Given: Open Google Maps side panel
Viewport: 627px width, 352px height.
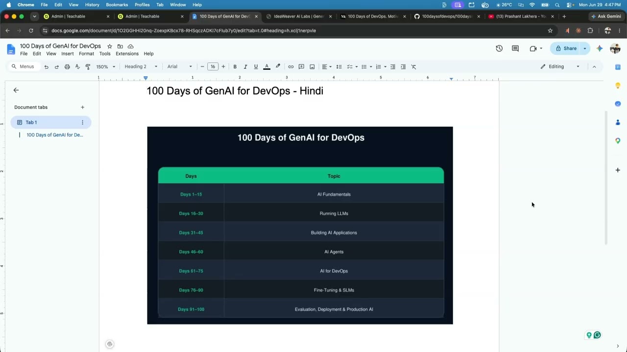Looking at the screenshot, I should [x=618, y=141].
